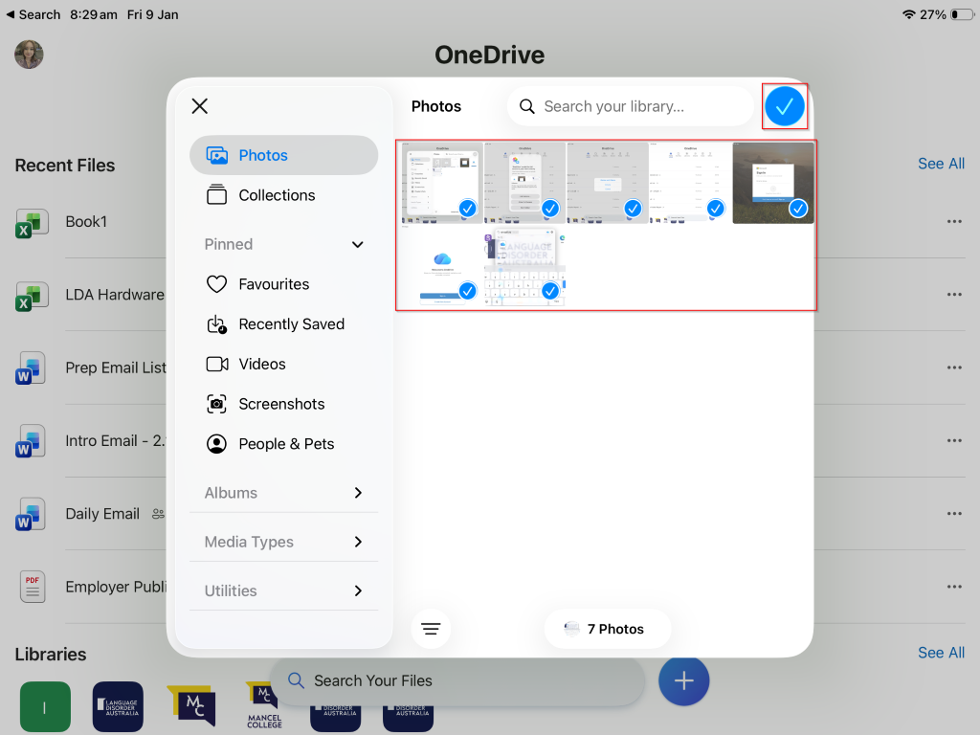Open People & Pets in the sidebar
The height and width of the screenshot is (735, 980).
(x=283, y=444)
